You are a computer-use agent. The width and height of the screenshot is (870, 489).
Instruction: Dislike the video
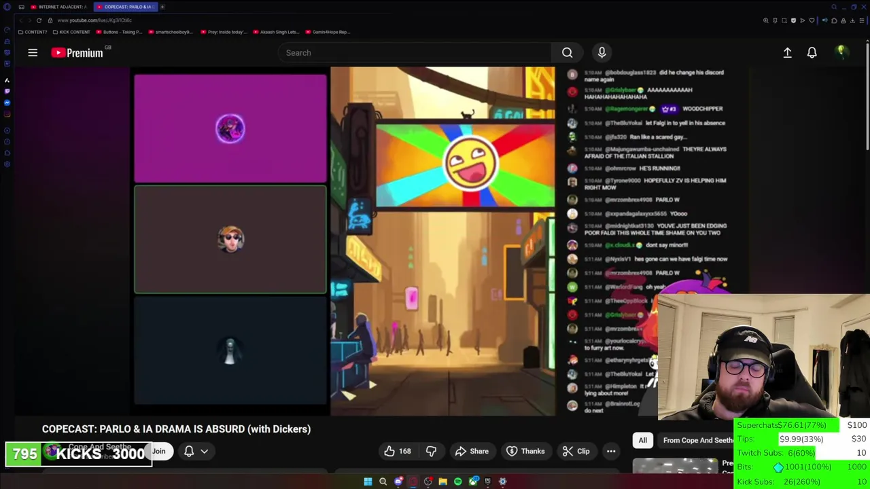[431, 451]
